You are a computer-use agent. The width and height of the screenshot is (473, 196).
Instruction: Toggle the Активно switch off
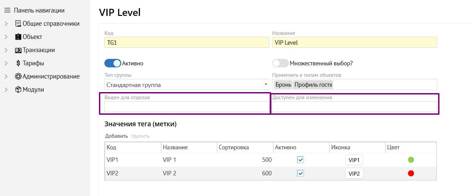(112, 63)
